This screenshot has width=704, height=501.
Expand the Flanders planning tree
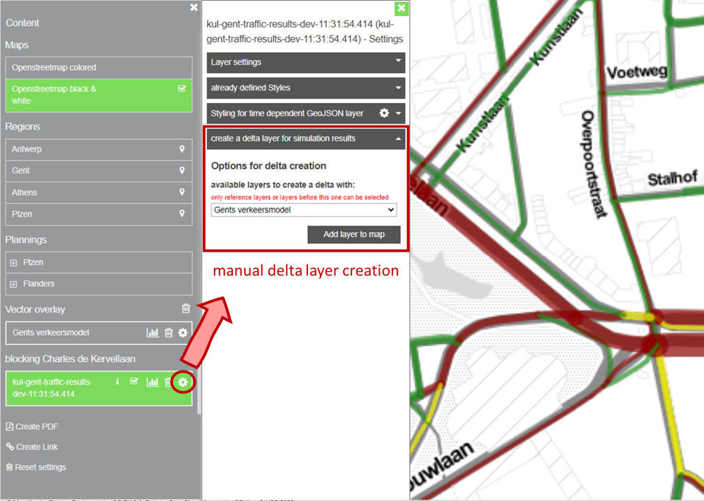(13, 284)
